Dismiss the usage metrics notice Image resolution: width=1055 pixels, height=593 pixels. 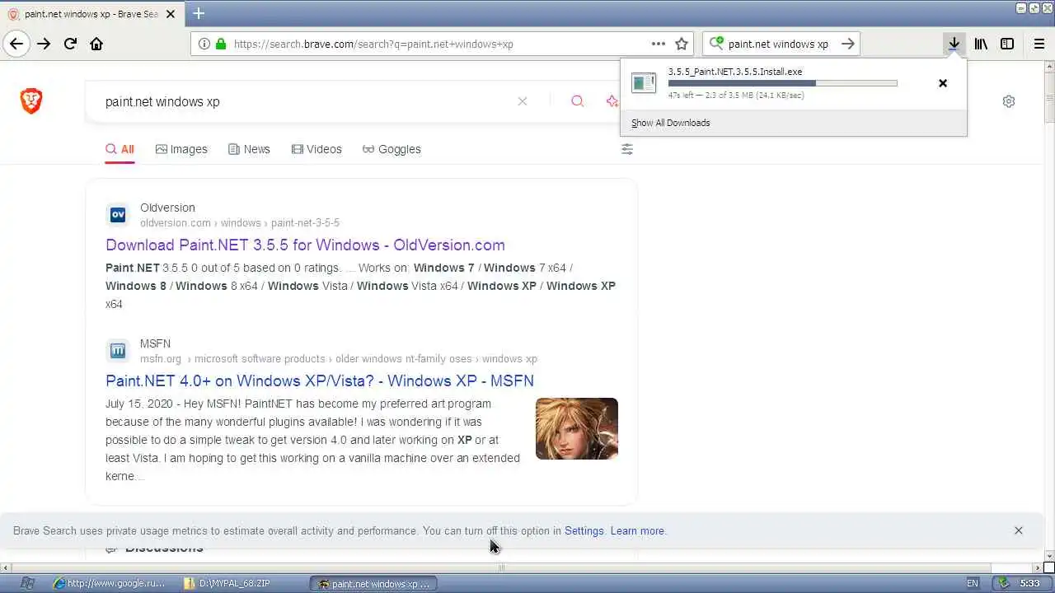pyautogui.click(x=1019, y=530)
